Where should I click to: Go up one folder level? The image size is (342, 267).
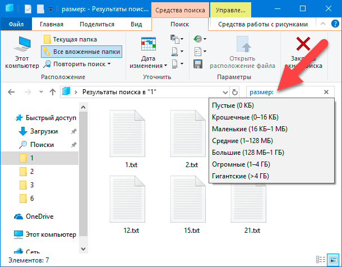pos(53,92)
